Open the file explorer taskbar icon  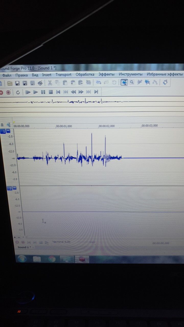pos(37,259)
